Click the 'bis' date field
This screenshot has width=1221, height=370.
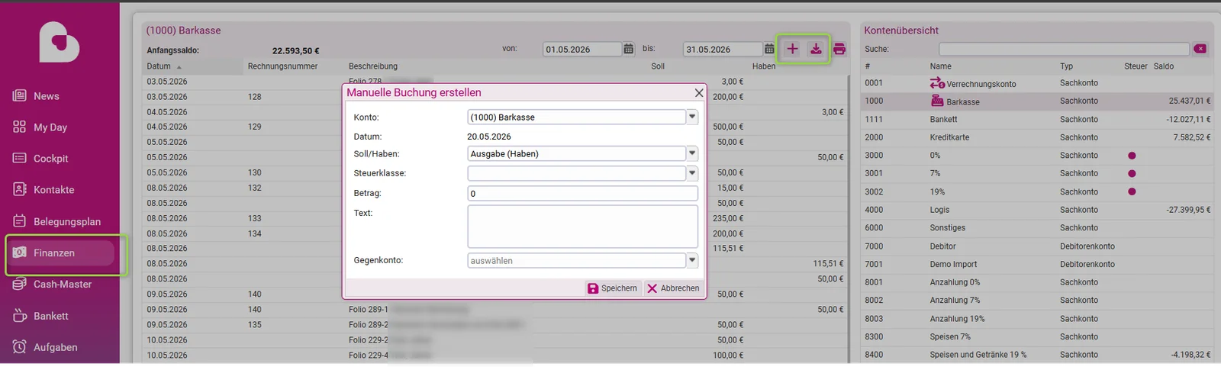(722, 49)
